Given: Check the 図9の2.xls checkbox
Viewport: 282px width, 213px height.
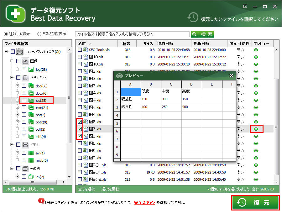Looking at the screenshot, I should tap(80, 179).
